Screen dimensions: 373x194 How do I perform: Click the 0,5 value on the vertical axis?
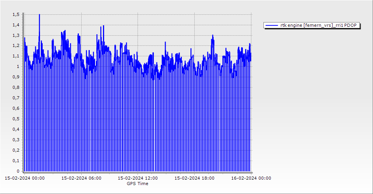(16, 119)
